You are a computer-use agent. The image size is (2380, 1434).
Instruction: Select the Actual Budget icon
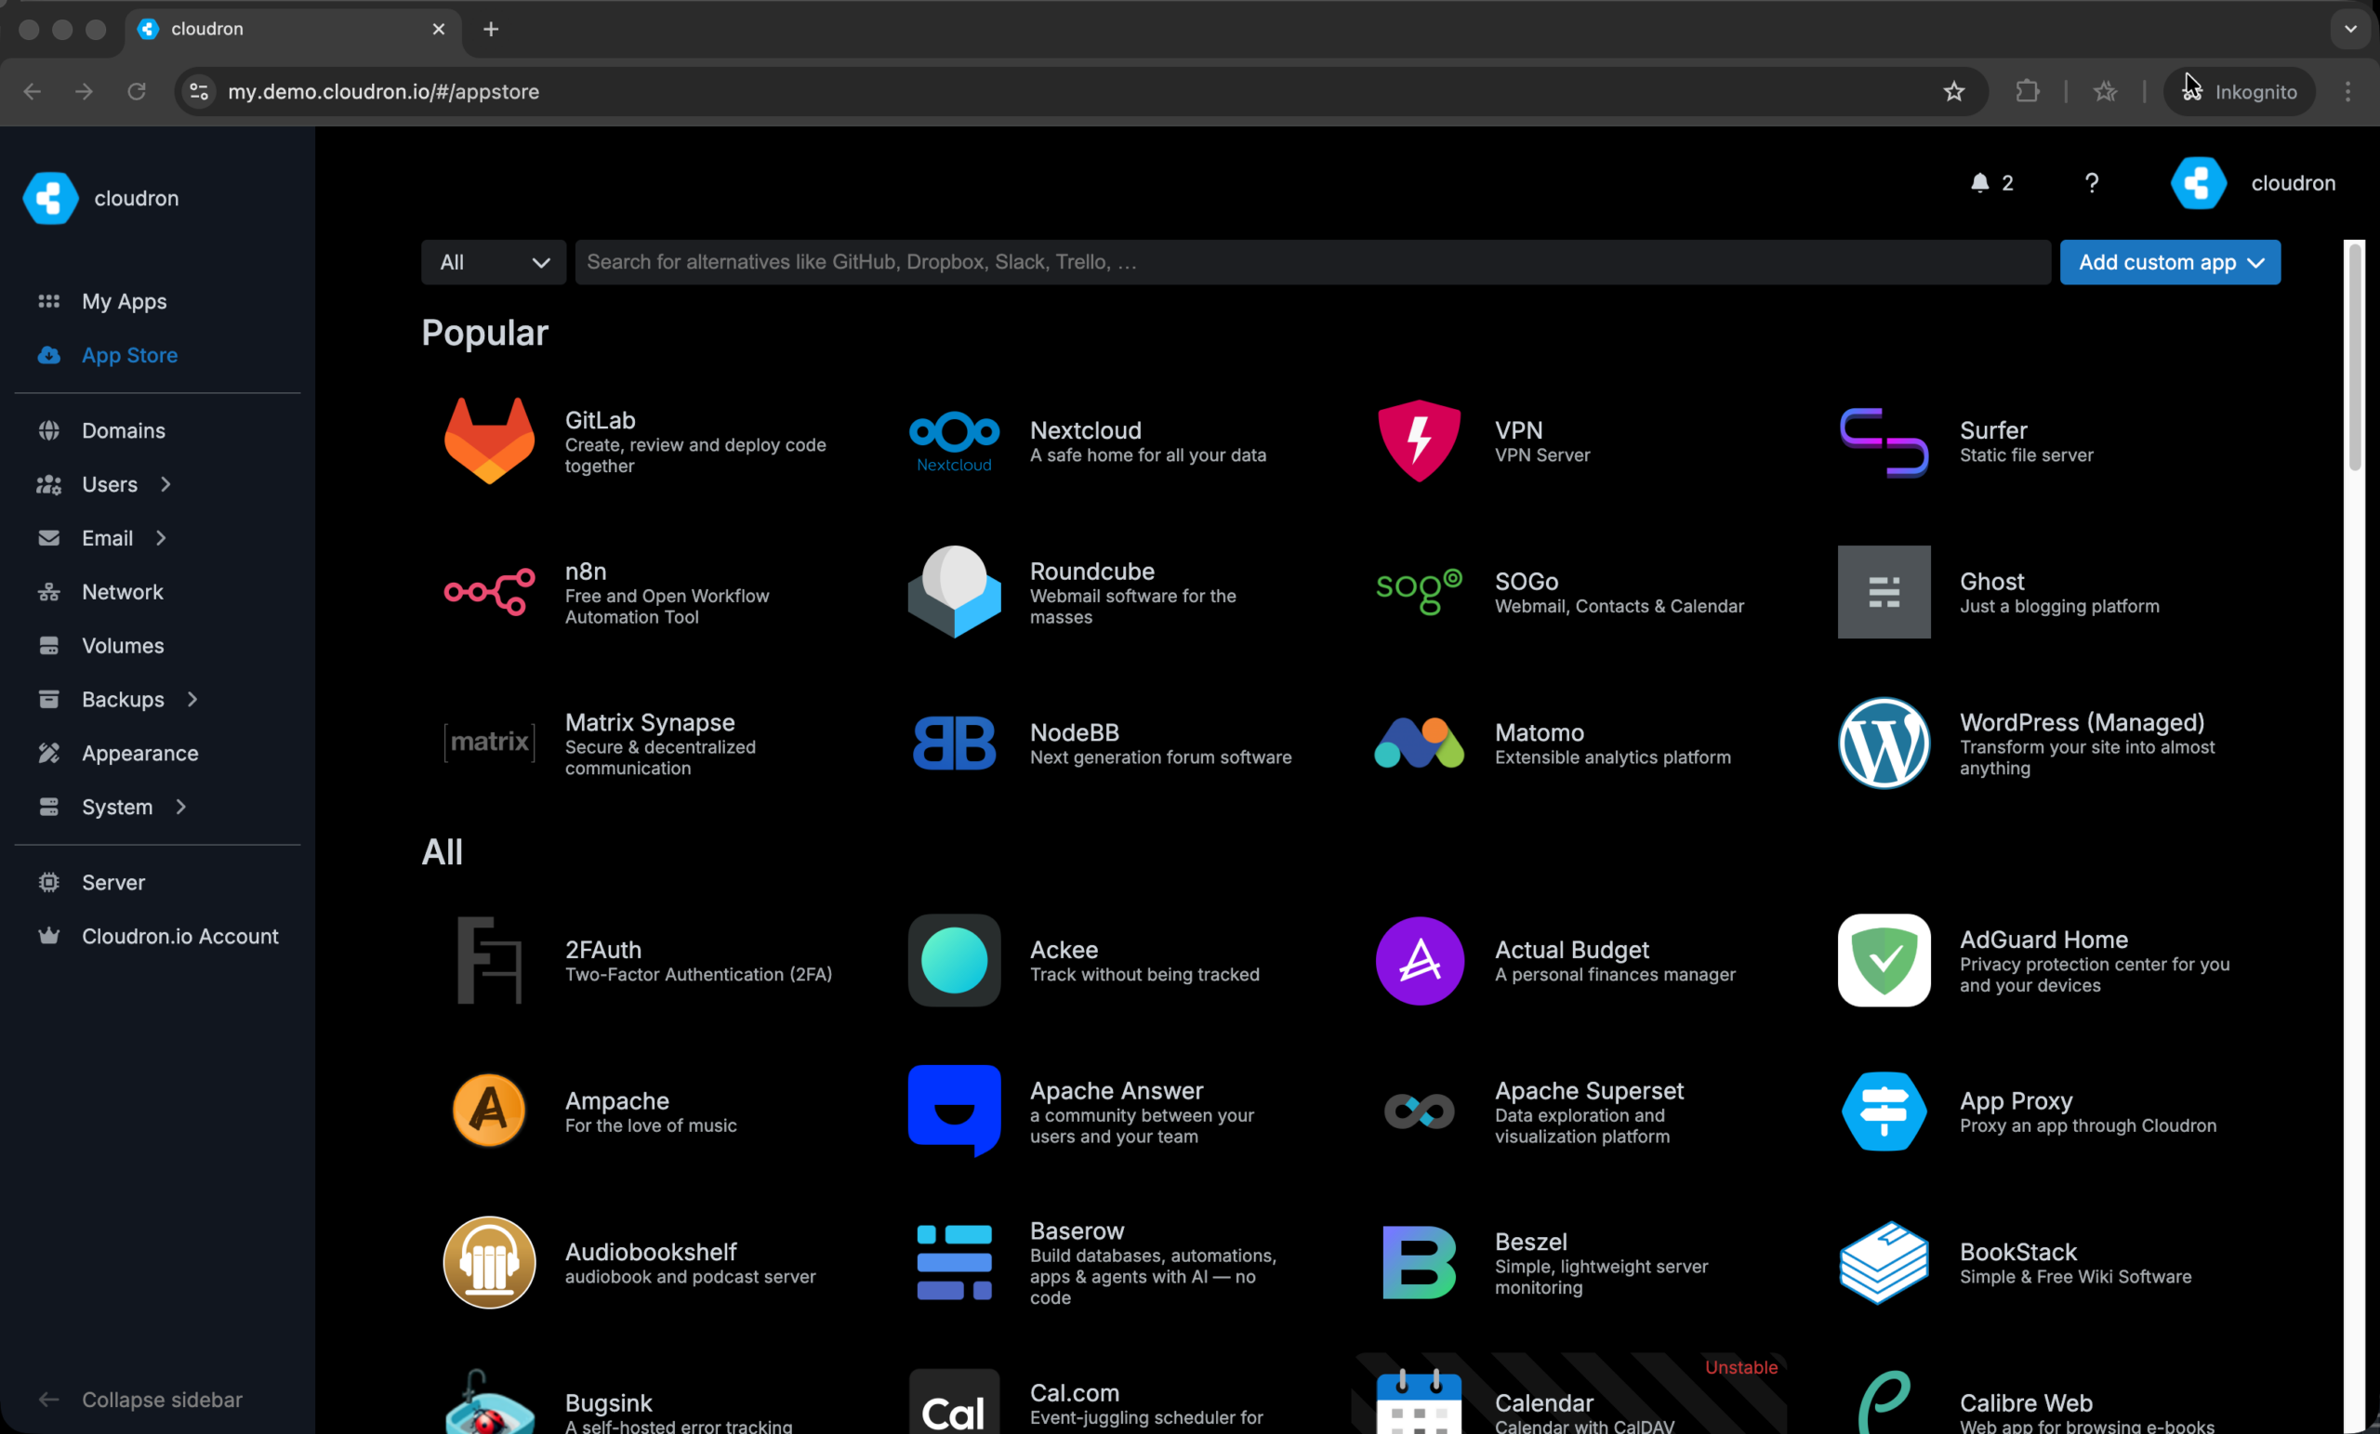[1418, 960]
